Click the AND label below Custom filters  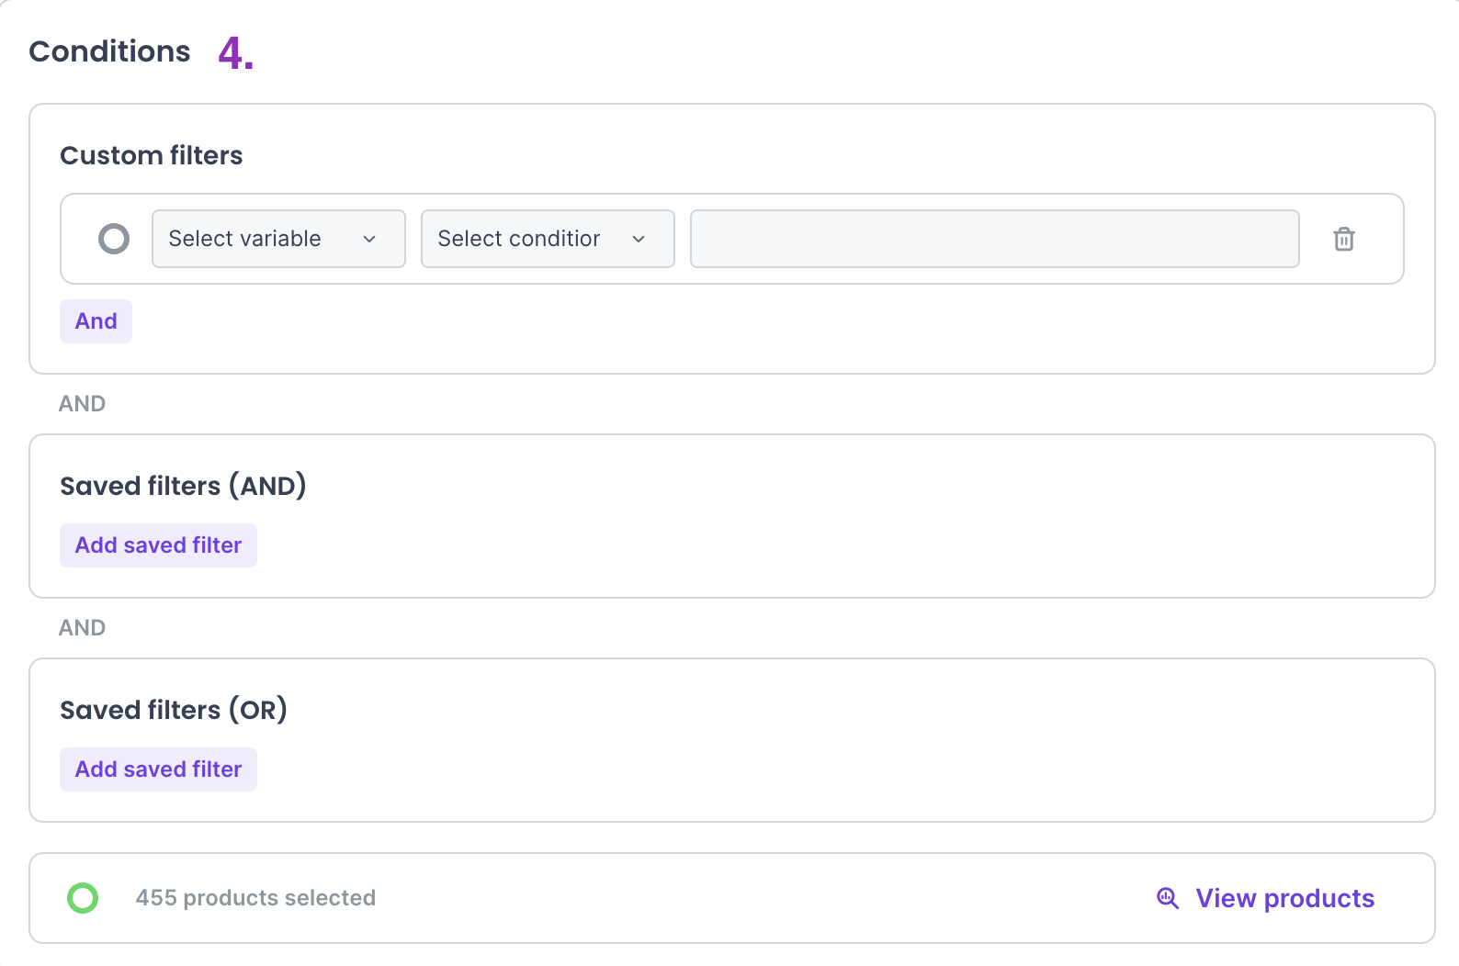point(82,404)
